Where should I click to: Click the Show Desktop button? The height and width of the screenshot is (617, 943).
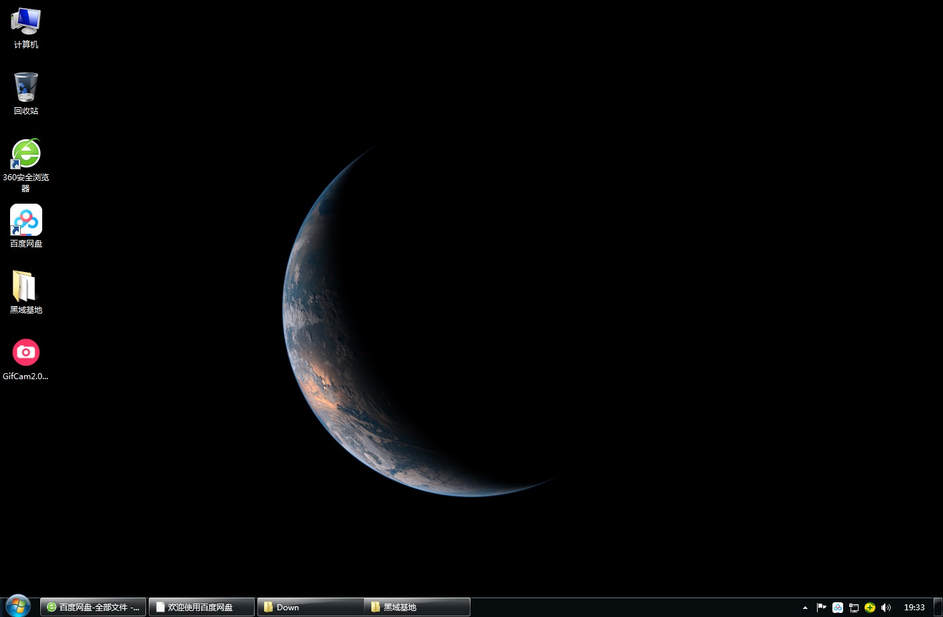pos(938,607)
